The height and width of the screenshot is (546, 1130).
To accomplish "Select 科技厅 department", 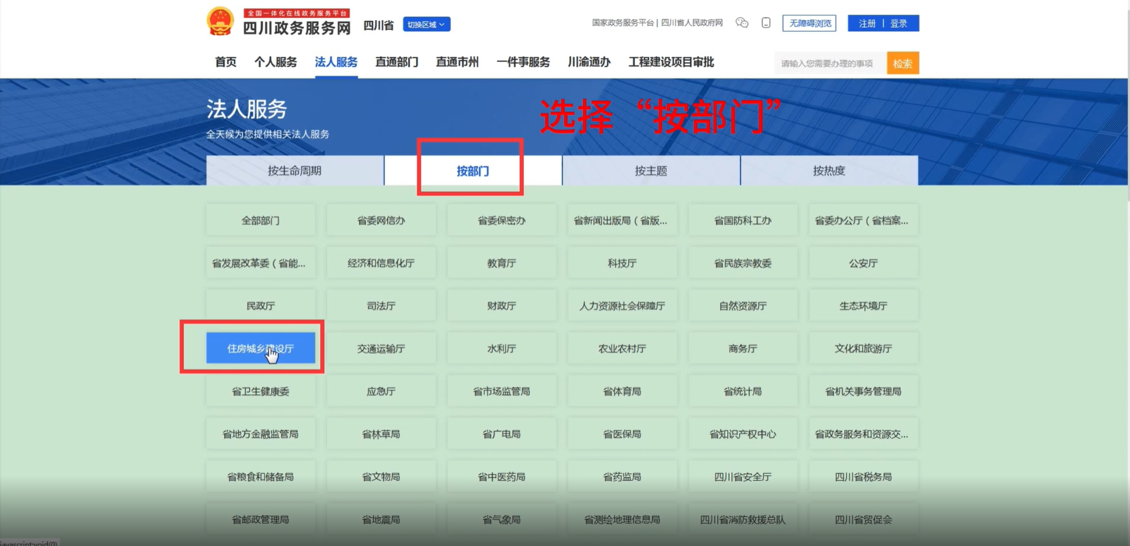I will 622,263.
